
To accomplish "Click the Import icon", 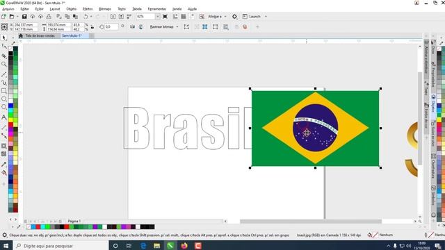I will [x=113, y=17].
